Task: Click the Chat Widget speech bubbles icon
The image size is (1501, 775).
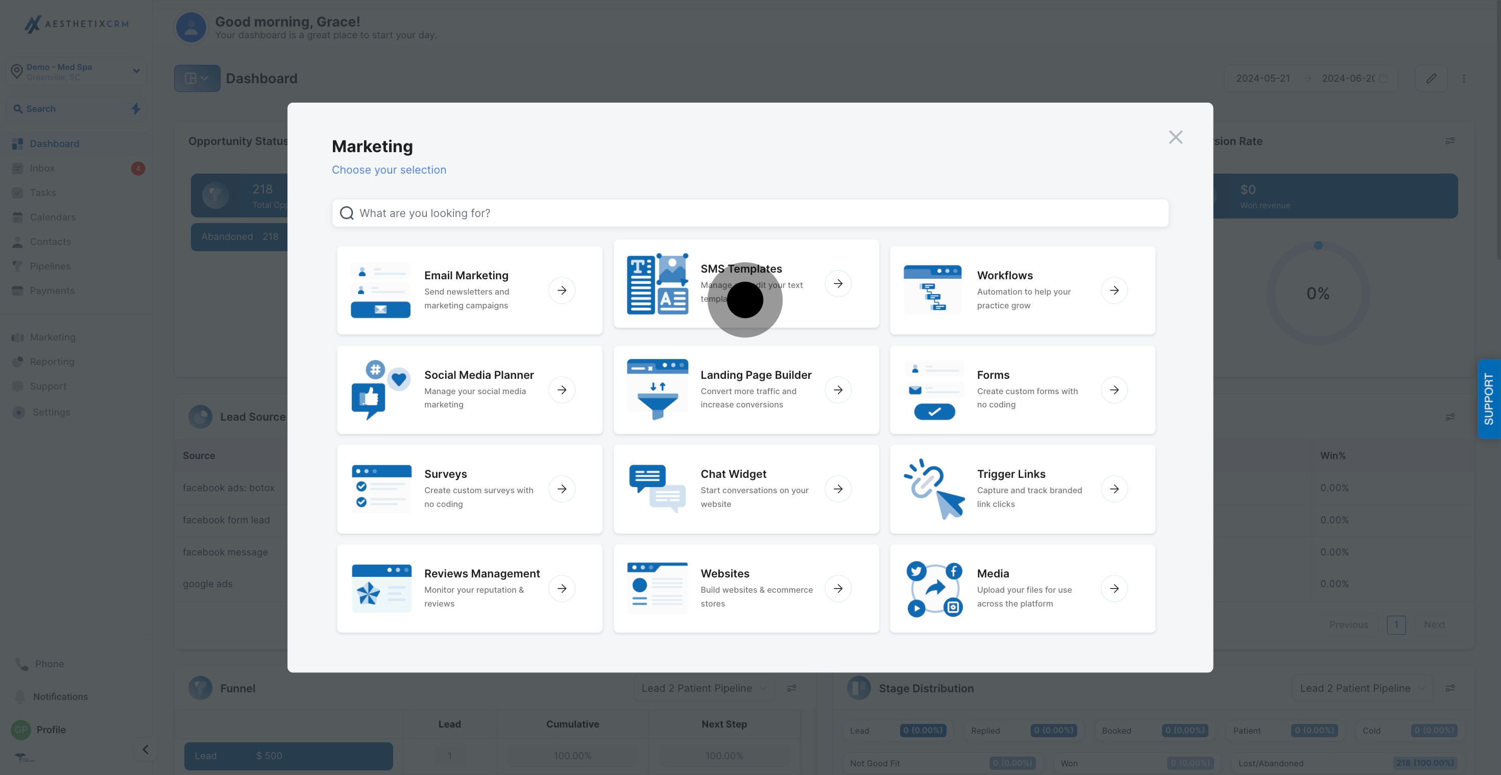Action: [657, 488]
